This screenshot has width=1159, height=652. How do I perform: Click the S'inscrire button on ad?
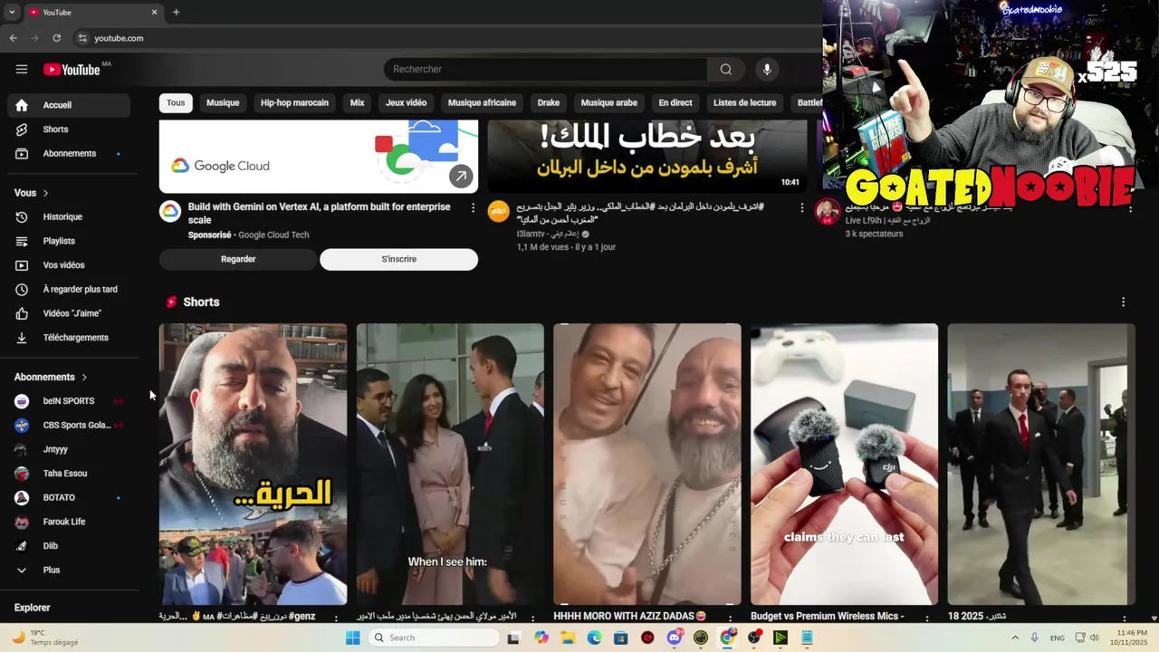(x=398, y=259)
